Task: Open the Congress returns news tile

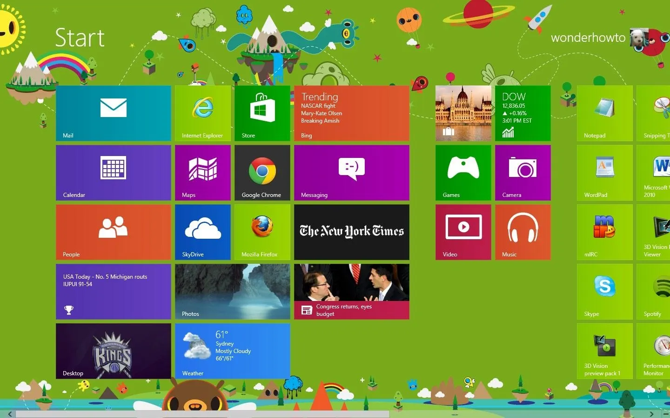Action: (x=352, y=292)
